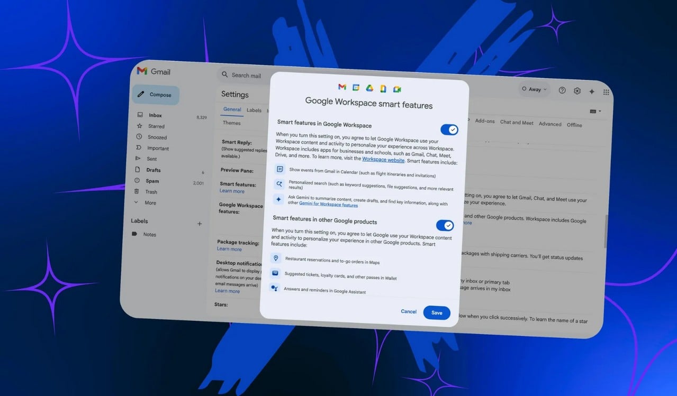Screen dimensions: 677x396
Task: Click the Trash bin icon in the sidebar
Action: pyautogui.click(x=137, y=191)
